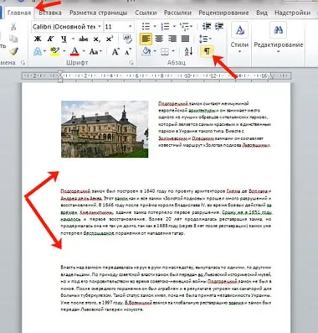Click first line indent ruler marker

tap(60, 73)
